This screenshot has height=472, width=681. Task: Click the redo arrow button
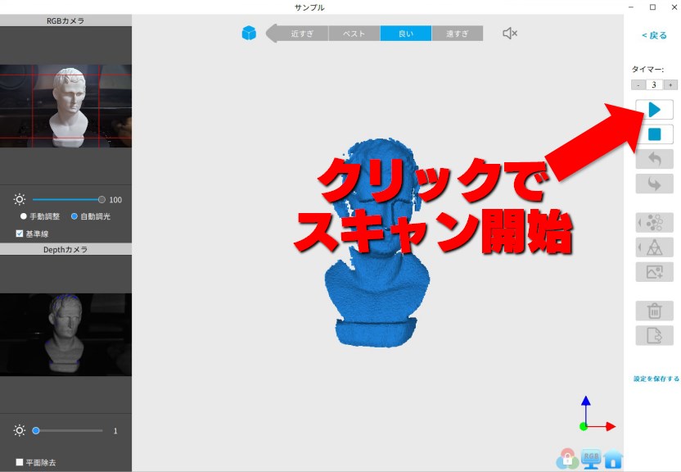click(655, 184)
